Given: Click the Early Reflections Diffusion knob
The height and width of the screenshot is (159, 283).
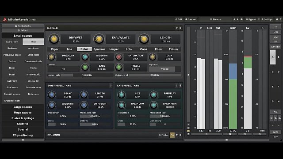Looking at the screenshot, I should tap(84, 105).
